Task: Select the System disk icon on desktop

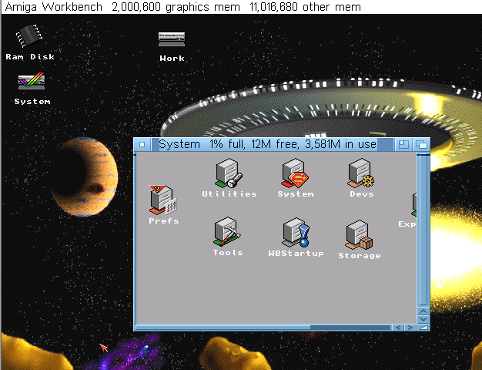Action: click(x=32, y=81)
